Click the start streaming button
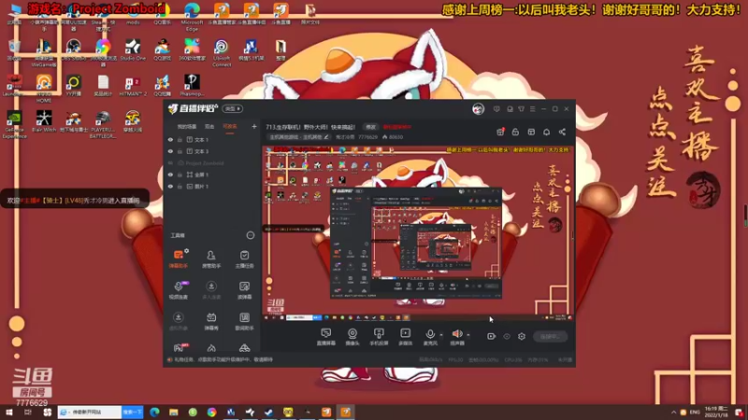The width and height of the screenshot is (748, 420). click(550, 337)
